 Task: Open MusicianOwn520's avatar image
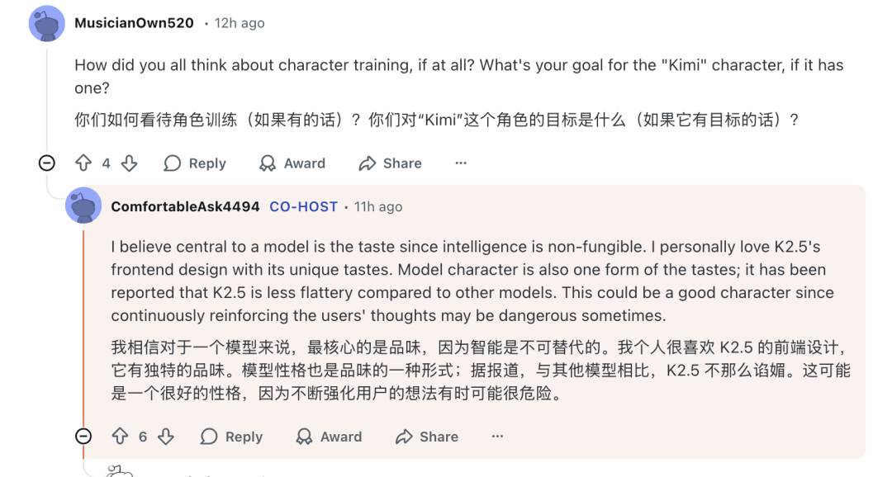45,23
